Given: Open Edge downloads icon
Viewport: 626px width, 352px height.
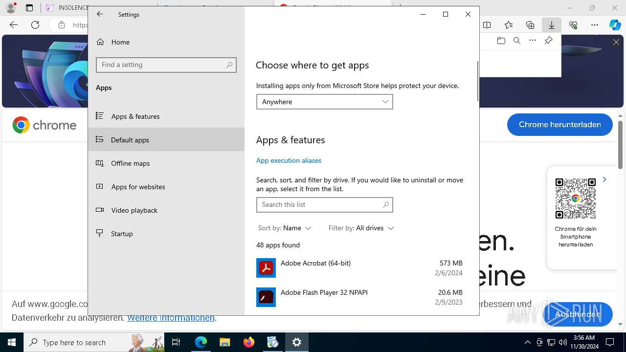Looking at the screenshot, I should [552, 25].
